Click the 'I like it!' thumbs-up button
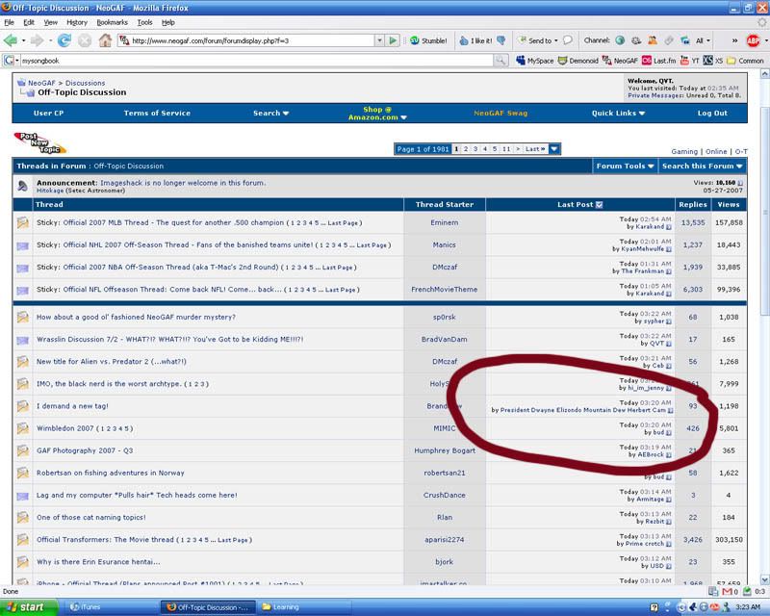 475,40
